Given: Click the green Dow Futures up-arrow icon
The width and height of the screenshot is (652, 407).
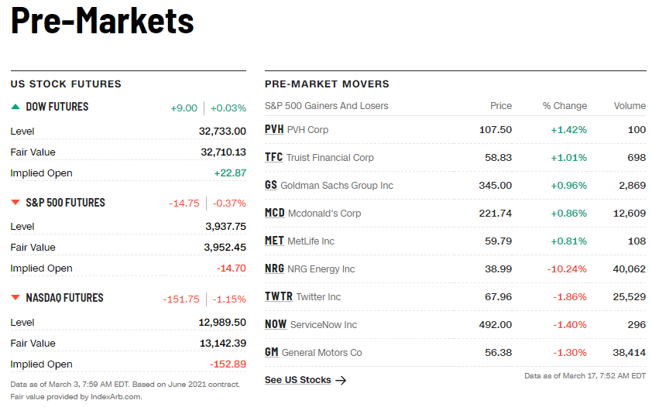Looking at the screenshot, I should click(x=15, y=107).
